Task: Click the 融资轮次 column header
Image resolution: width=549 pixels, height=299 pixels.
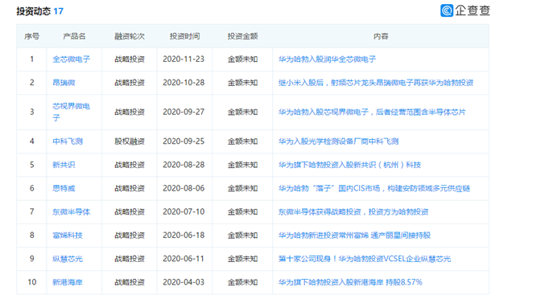Action: [130, 36]
